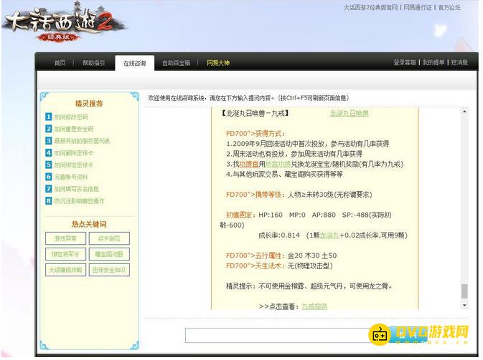Go to 官方论坛 top link

point(449,7)
